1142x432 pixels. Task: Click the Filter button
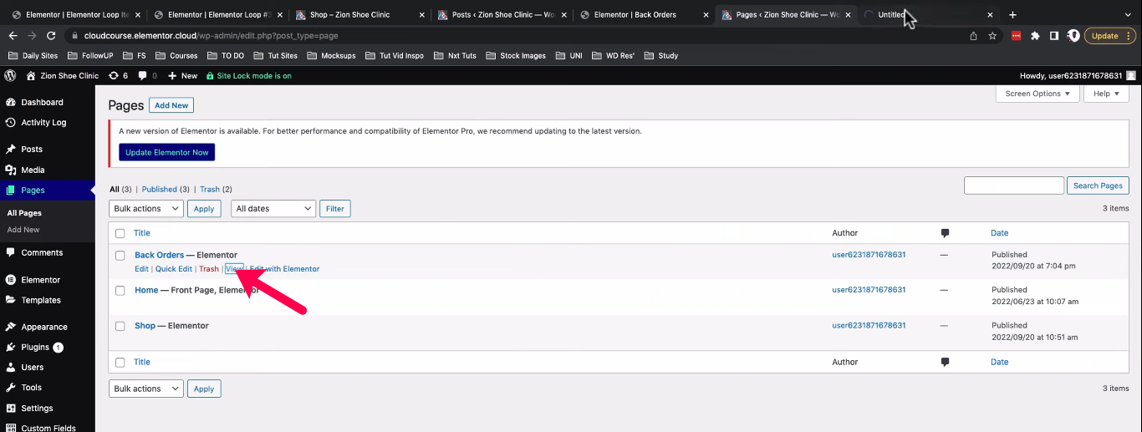coord(335,208)
